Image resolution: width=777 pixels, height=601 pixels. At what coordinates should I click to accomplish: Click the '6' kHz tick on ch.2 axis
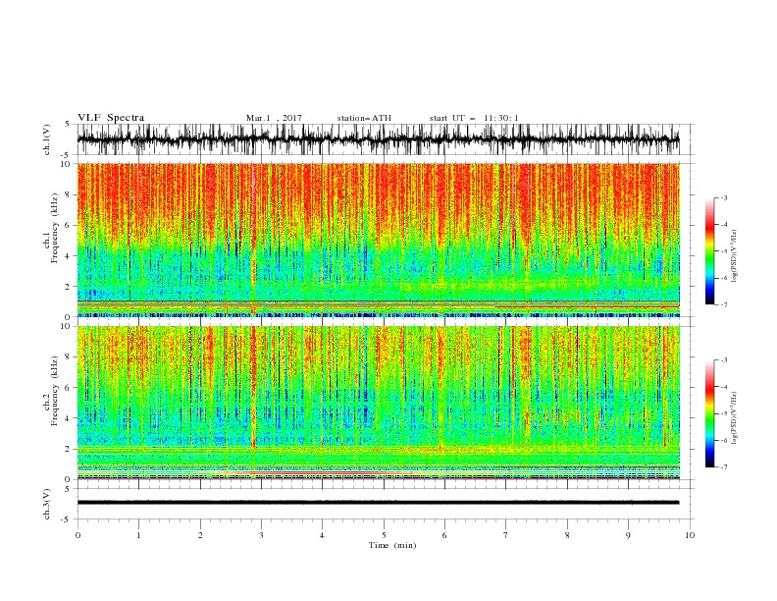click(x=69, y=388)
